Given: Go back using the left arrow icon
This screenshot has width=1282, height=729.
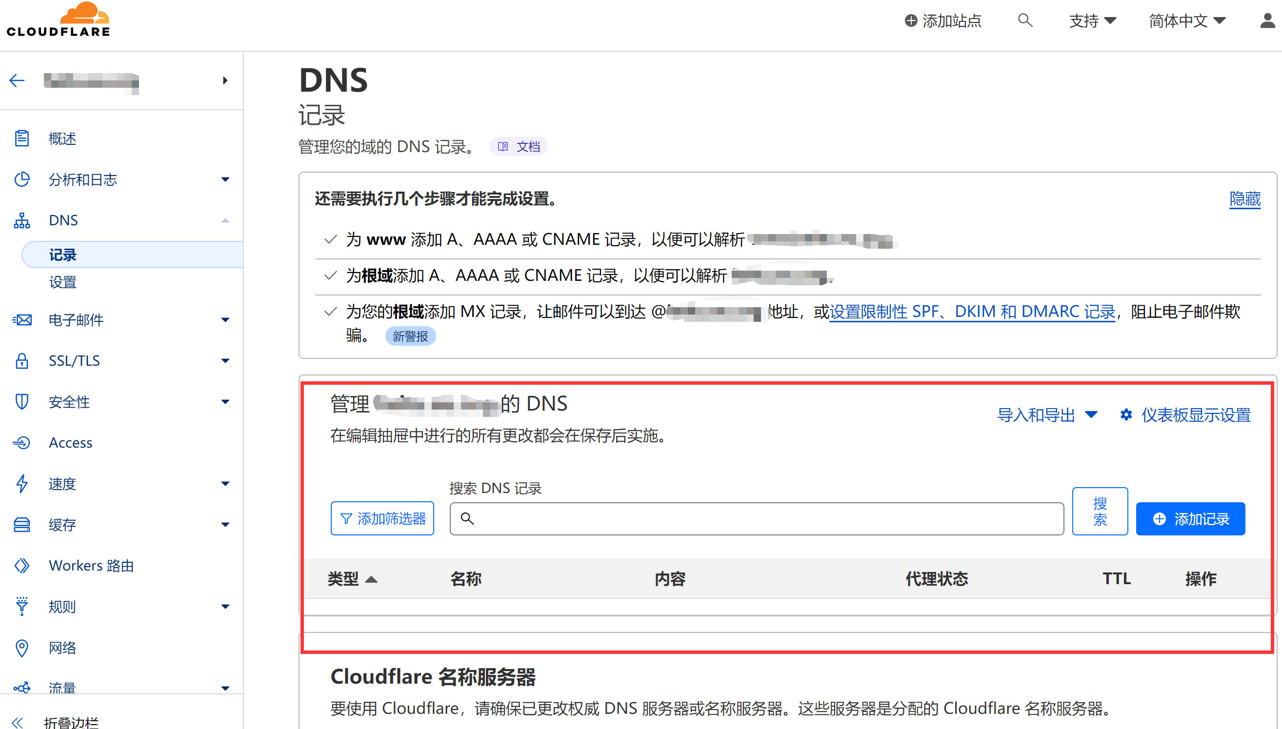Looking at the screenshot, I should click(x=17, y=80).
